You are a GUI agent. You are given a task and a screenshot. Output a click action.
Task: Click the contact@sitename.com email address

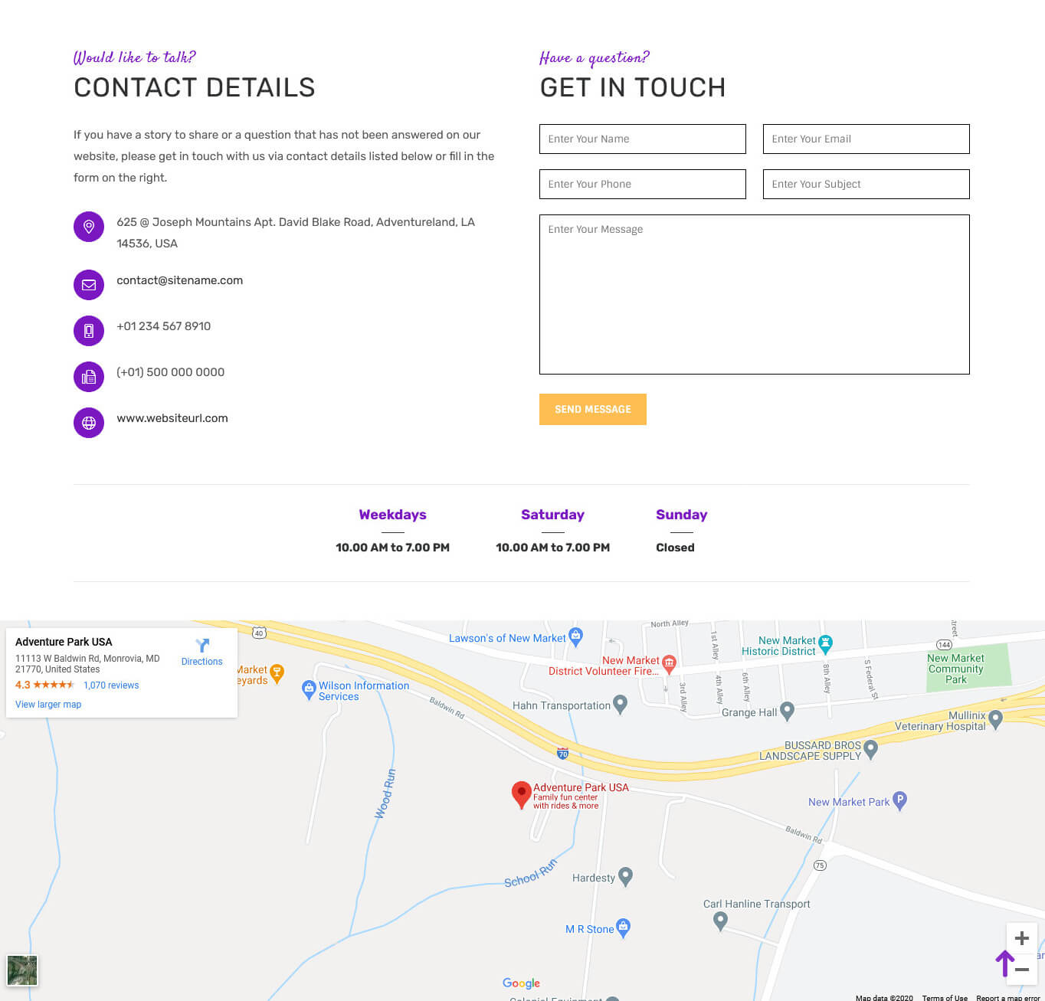click(179, 280)
